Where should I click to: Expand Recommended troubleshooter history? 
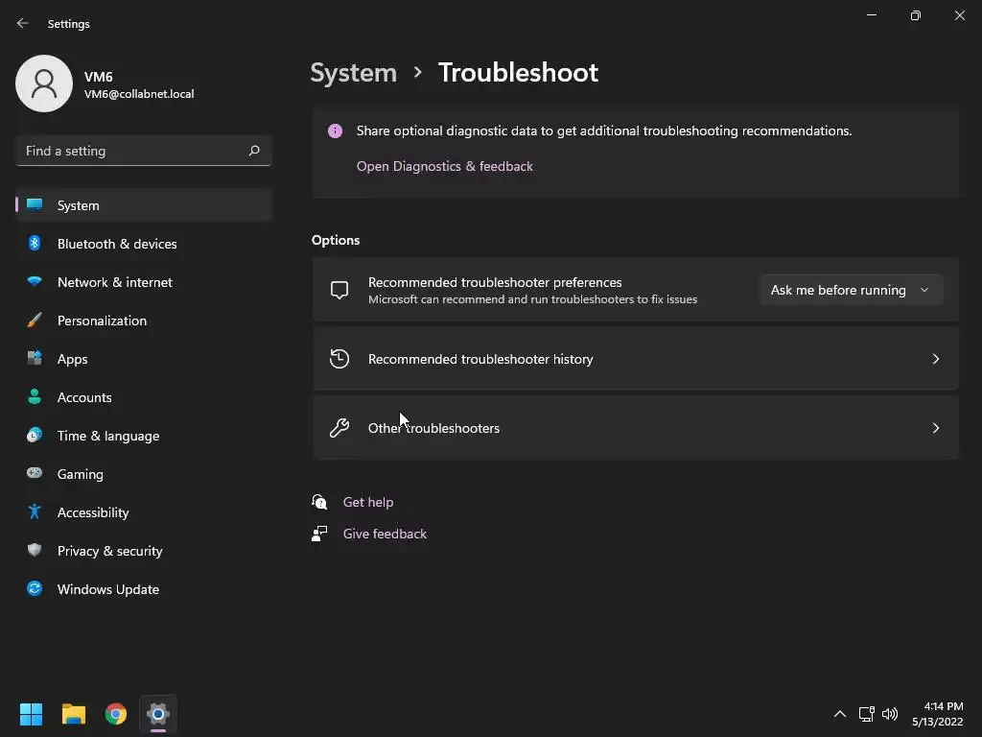[x=635, y=359]
